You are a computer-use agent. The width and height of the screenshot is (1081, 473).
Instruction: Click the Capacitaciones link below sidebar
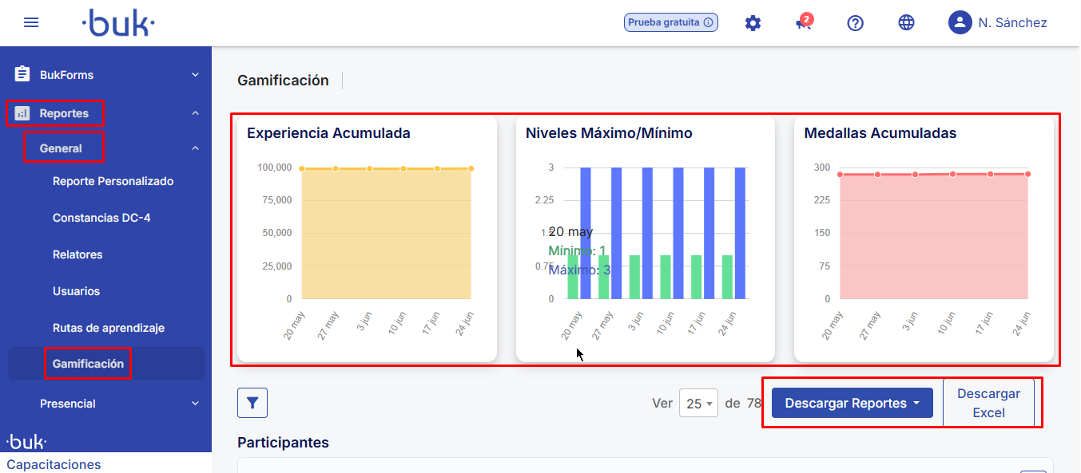(x=54, y=464)
